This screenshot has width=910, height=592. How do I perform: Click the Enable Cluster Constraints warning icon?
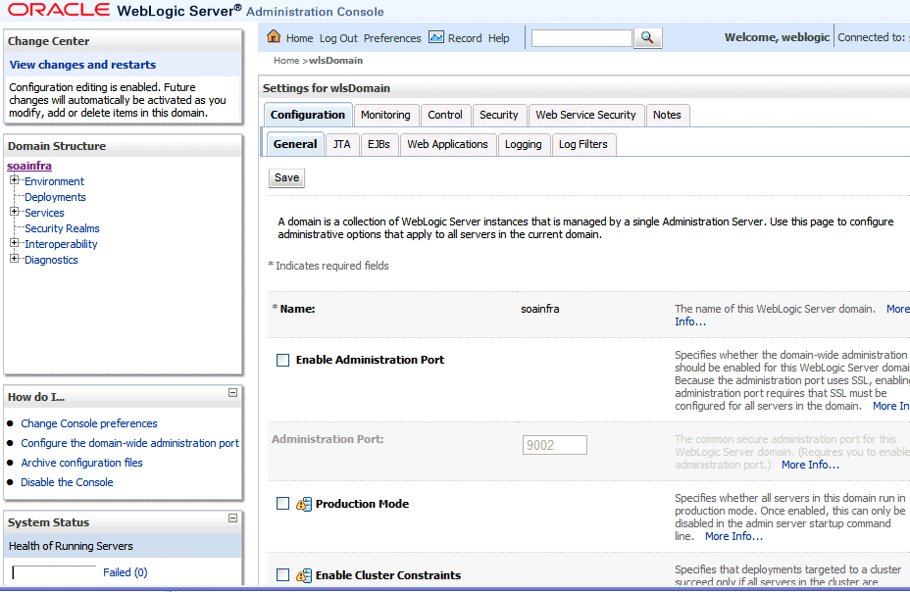[x=304, y=575]
